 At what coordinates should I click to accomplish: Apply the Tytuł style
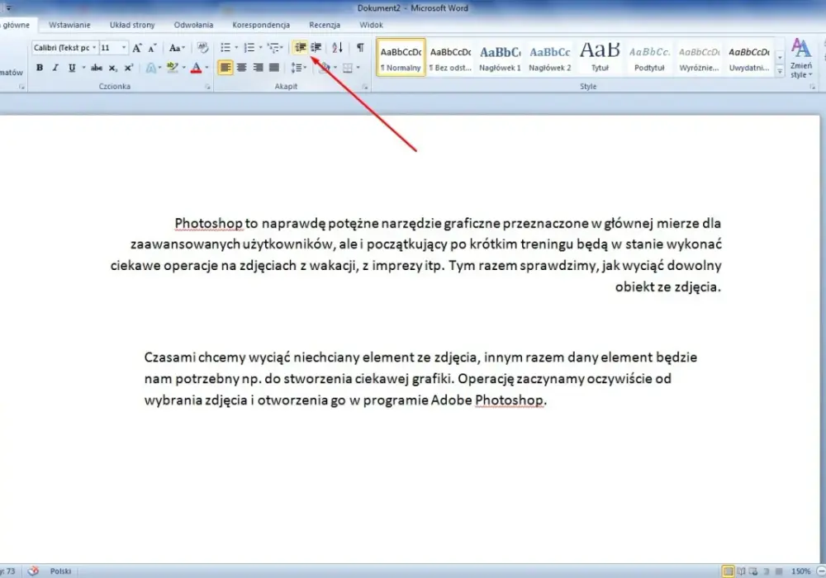click(600, 57)
